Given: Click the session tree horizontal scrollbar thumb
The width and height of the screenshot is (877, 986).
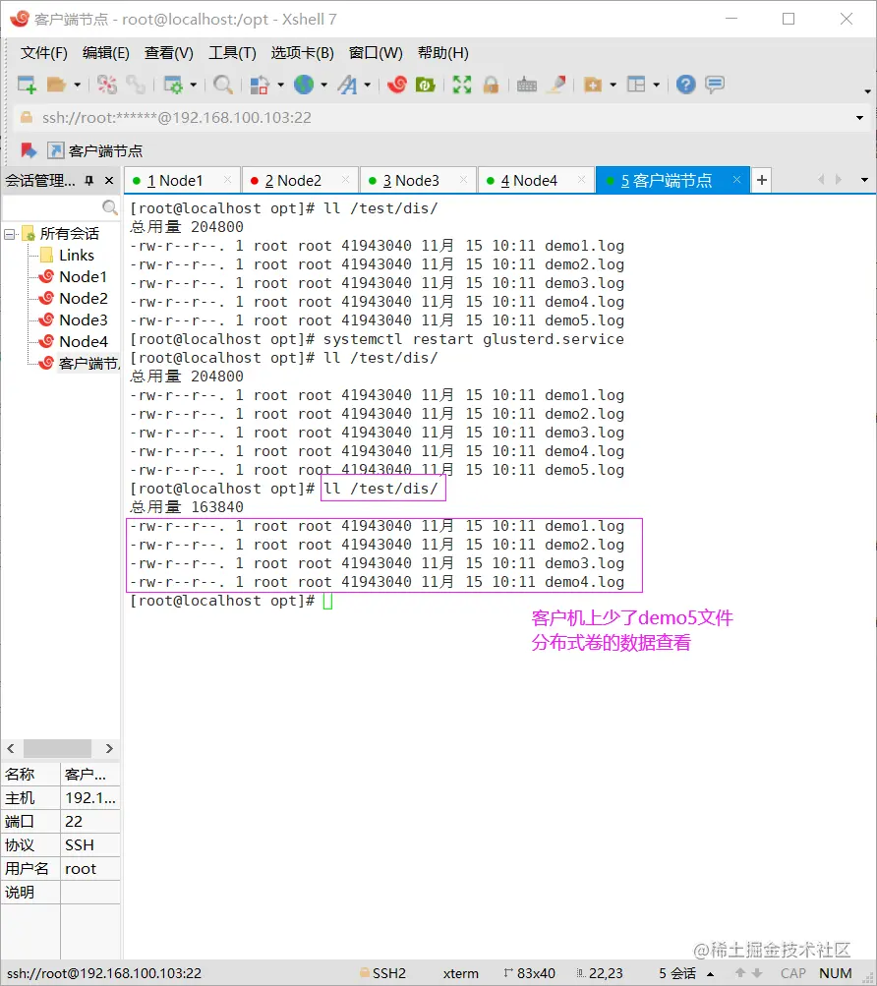Looking at the screenshot, I should 57,748.
